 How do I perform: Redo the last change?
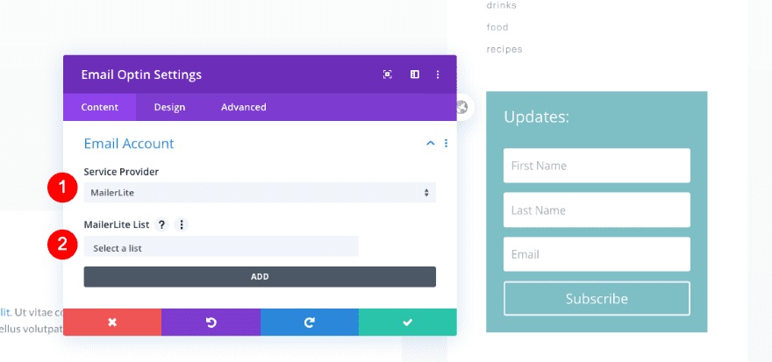pyautogui.click(x=309, y=323)
